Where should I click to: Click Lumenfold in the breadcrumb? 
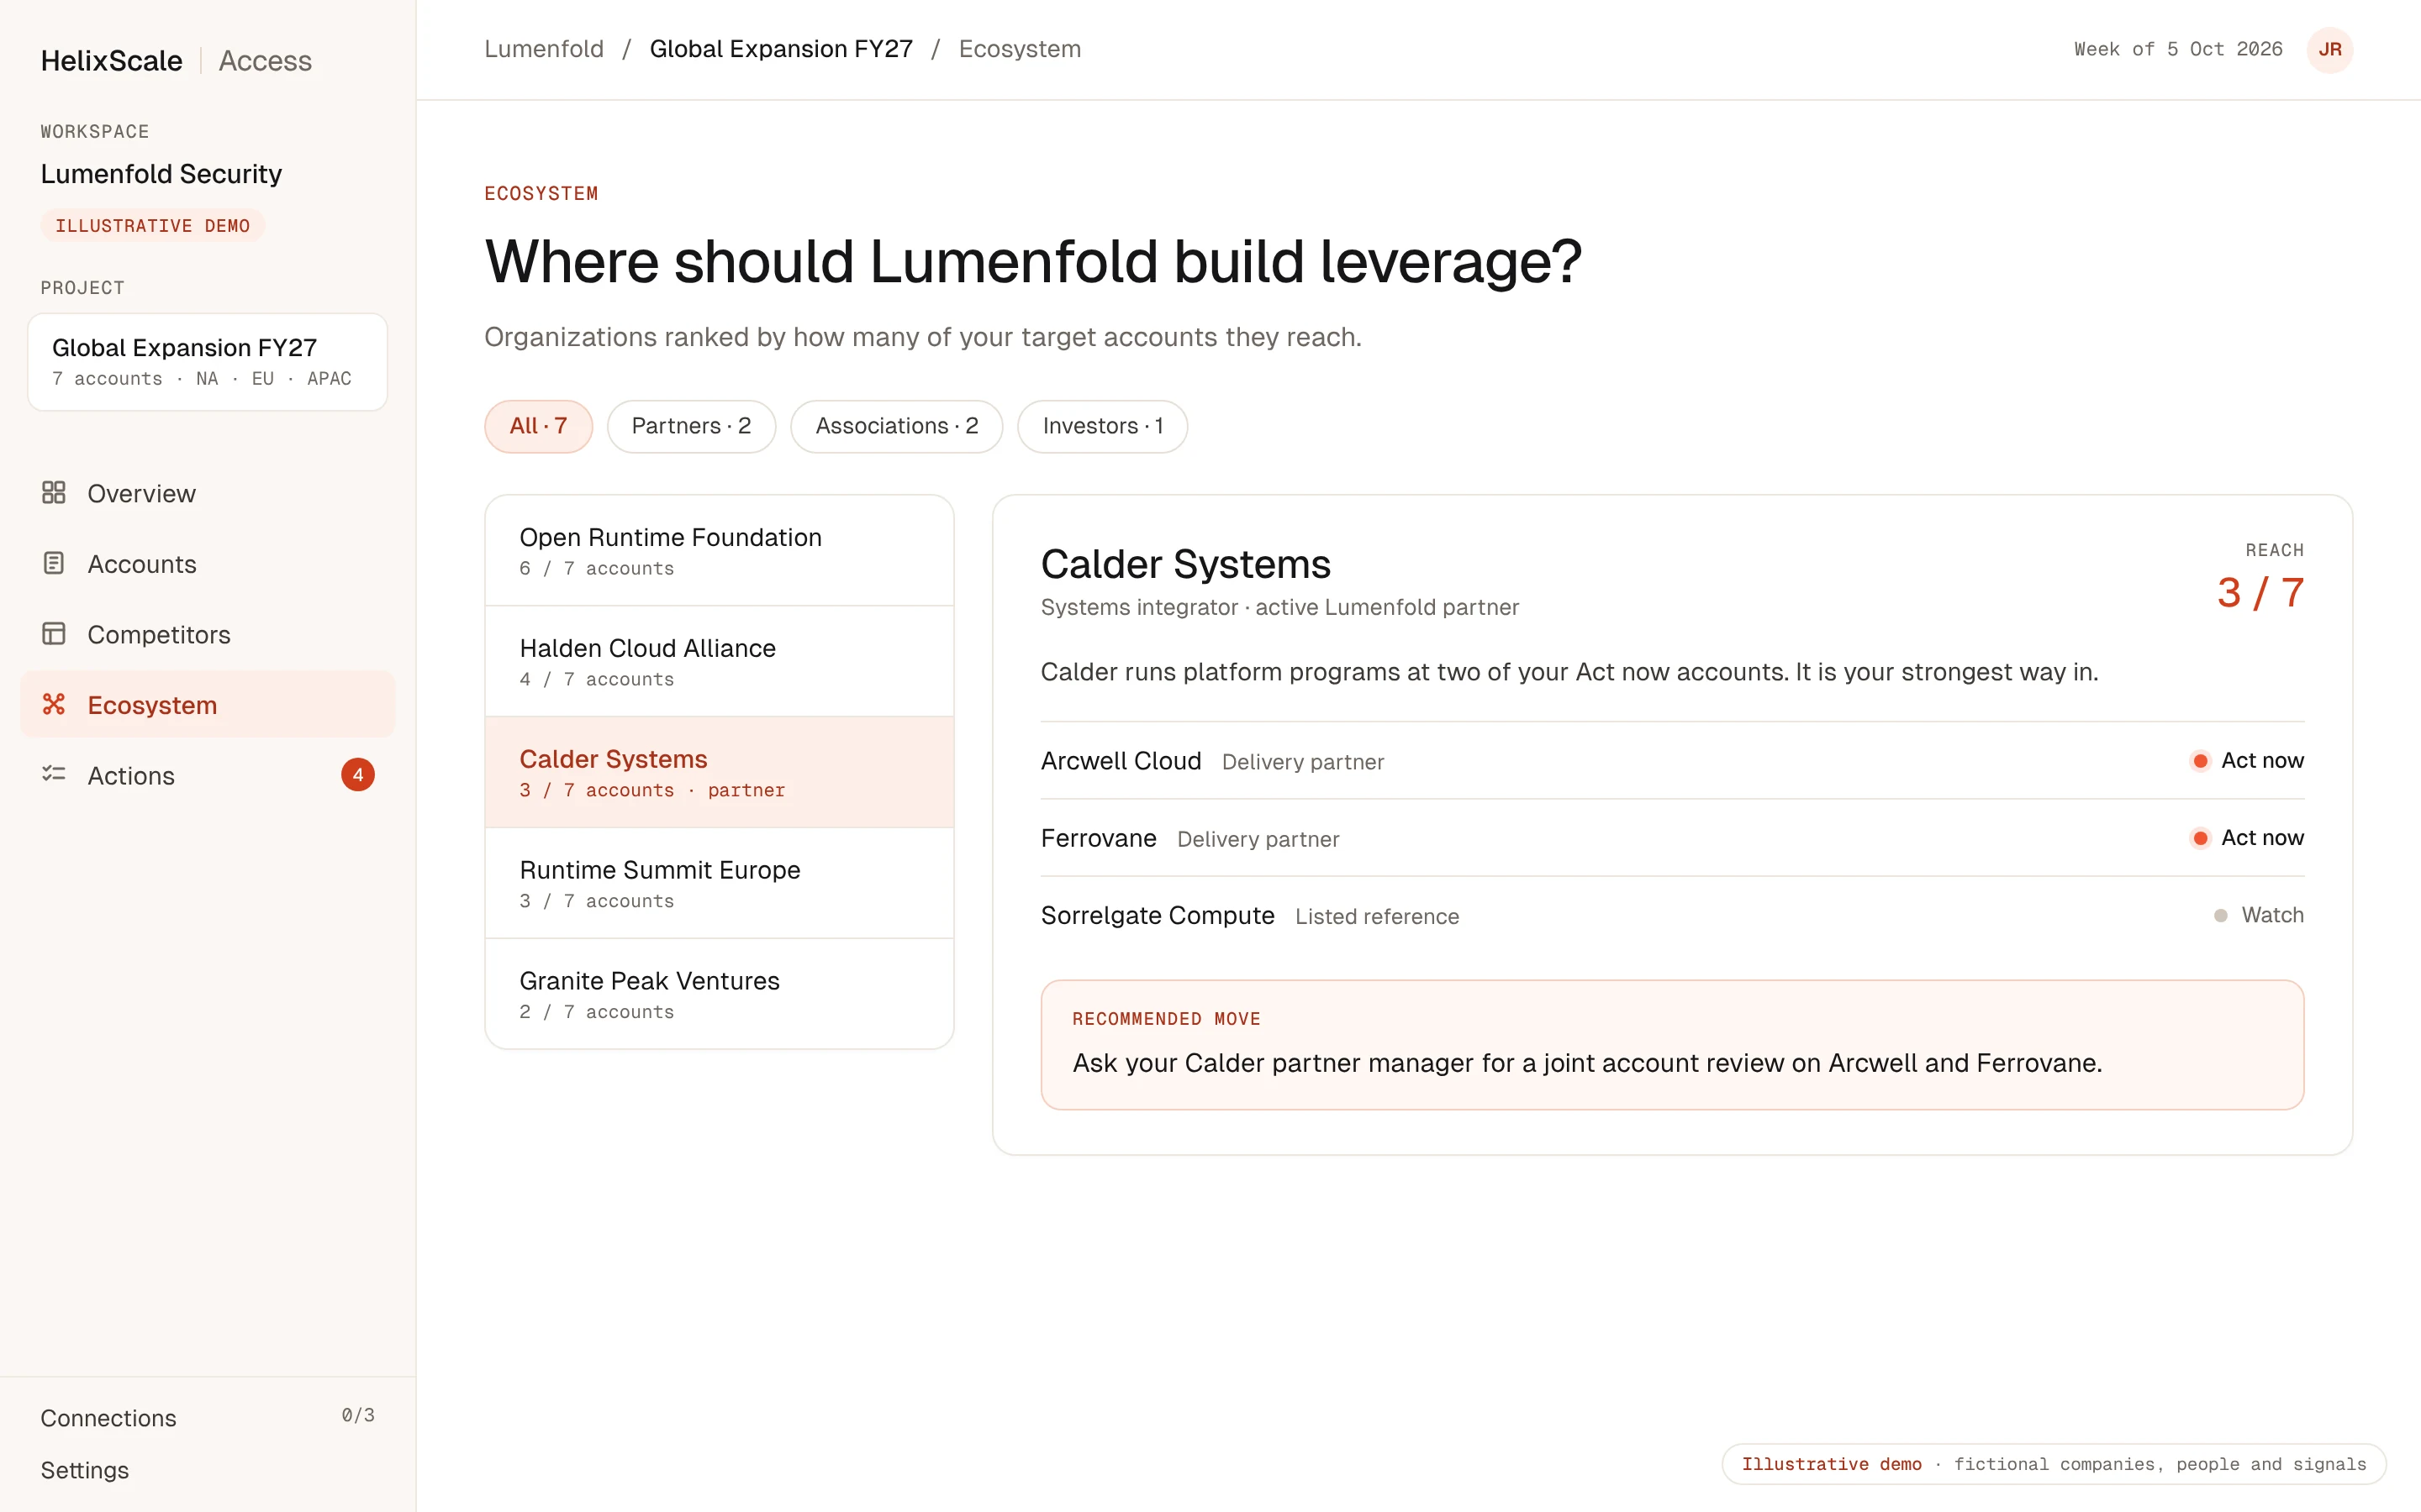544,49
